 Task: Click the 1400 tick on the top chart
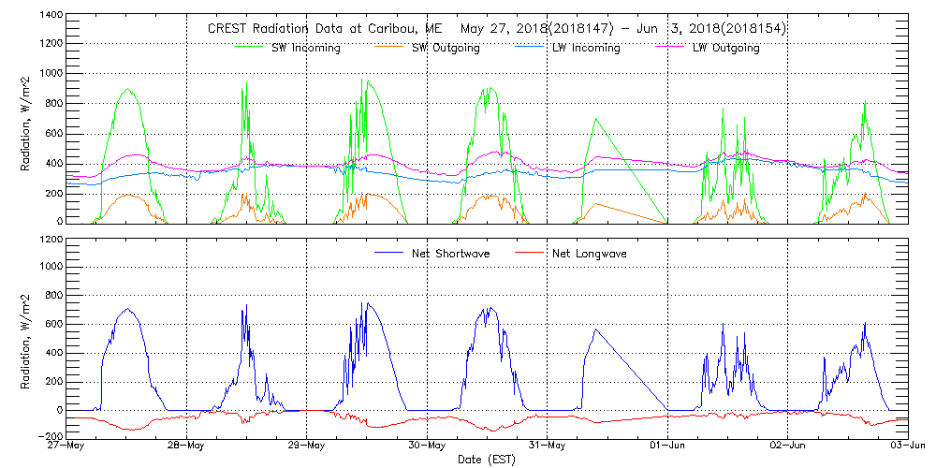tap(51, 17)
